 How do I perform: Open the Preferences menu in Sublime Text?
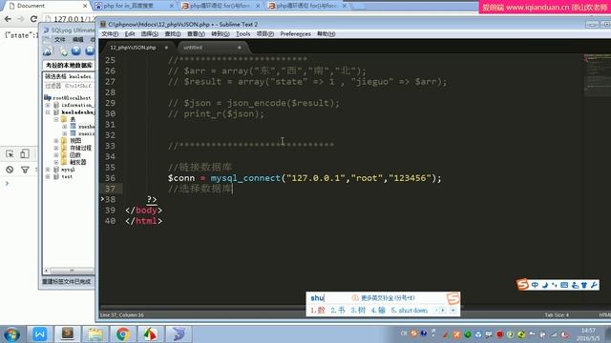(x=295, y=34)
